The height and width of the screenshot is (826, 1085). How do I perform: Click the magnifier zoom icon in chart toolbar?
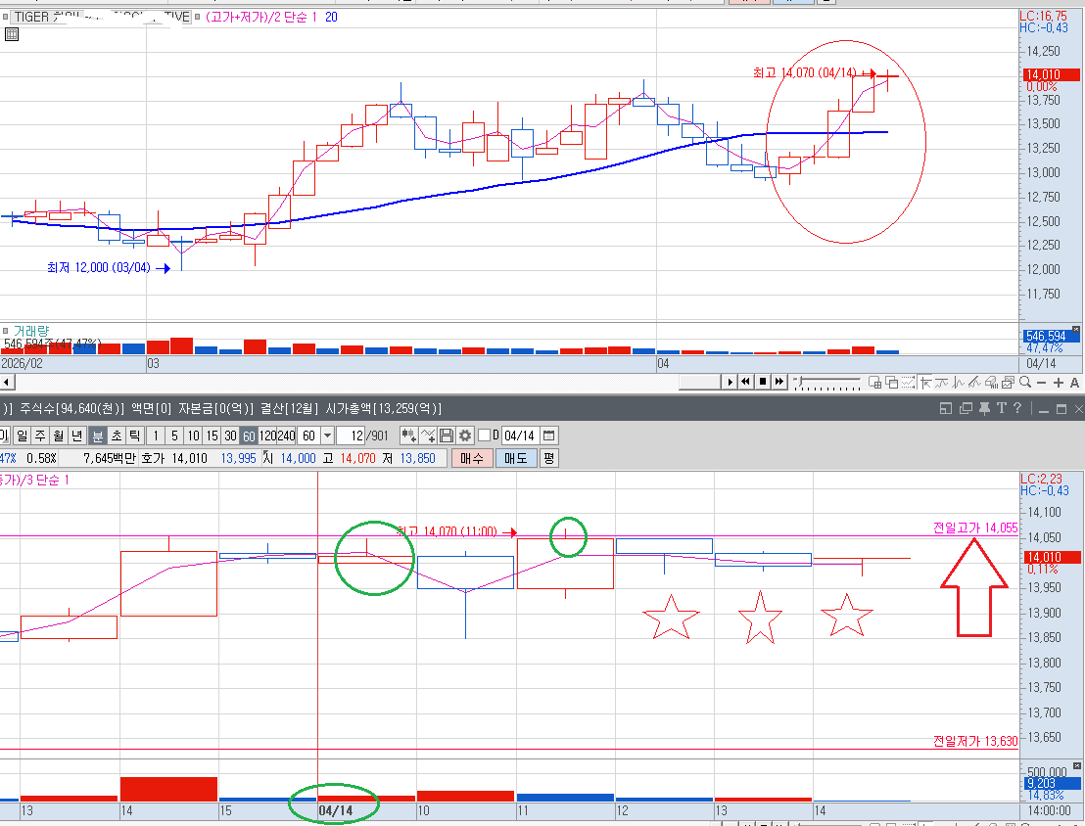point(1023,382)
